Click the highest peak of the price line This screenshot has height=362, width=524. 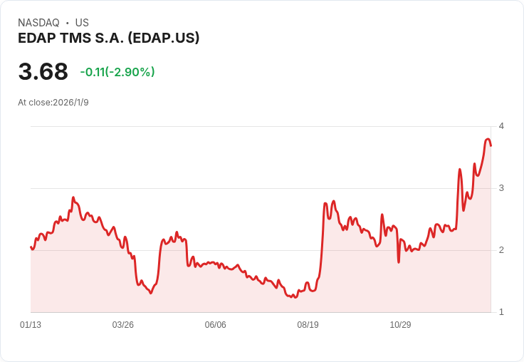[x=488, y=139]
